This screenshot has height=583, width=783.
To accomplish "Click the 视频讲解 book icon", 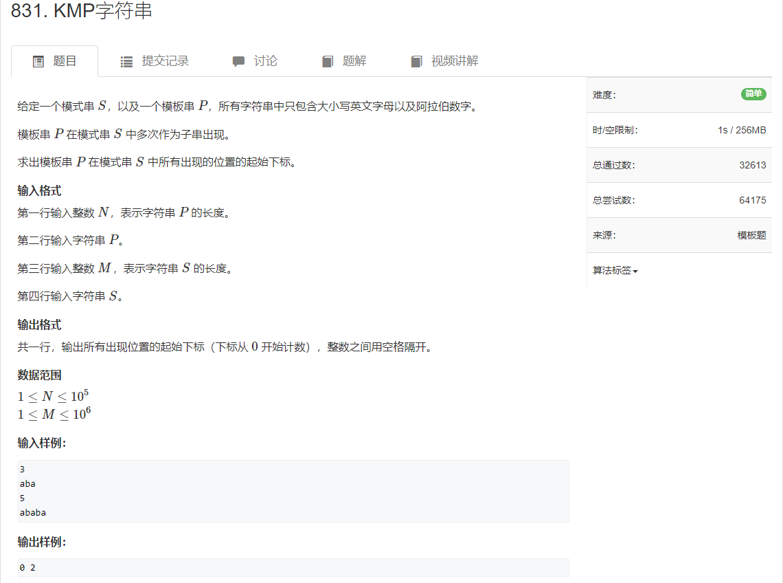I will point(416,61).
